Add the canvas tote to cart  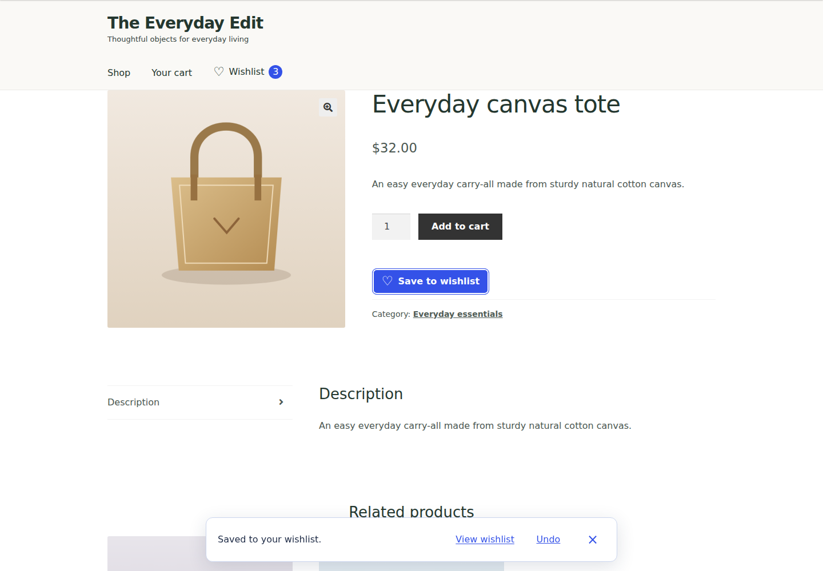(x=460, y=227)
